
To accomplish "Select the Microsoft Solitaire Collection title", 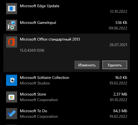I will (x=45, y=77).
